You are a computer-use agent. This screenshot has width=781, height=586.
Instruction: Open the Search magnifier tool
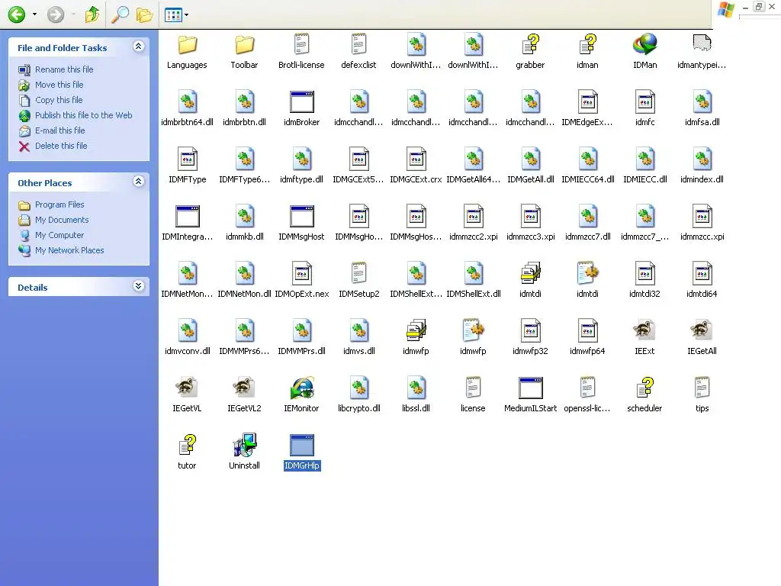click(x=120, y=14)
